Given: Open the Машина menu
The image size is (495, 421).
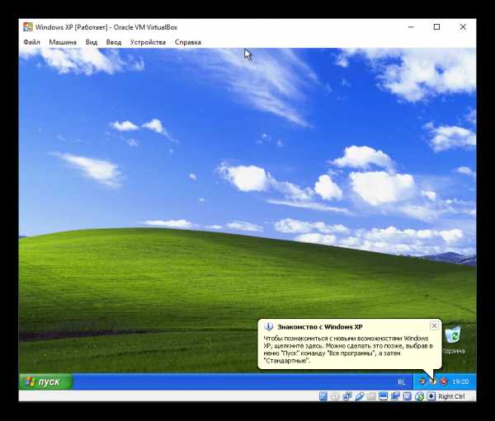Looking at the screenshot, I should (63, 42).
